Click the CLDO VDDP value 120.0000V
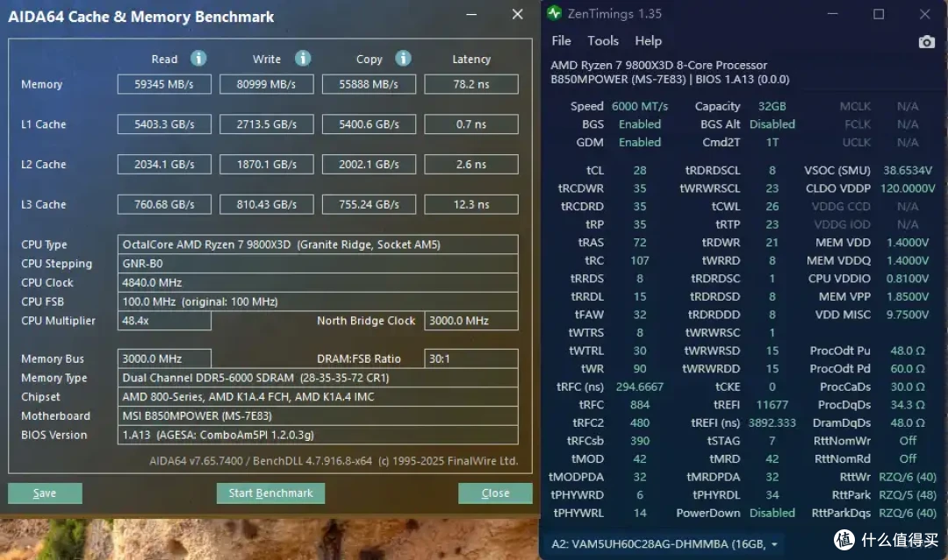Screen dimensions: 948x560 (x=908, y=188)
